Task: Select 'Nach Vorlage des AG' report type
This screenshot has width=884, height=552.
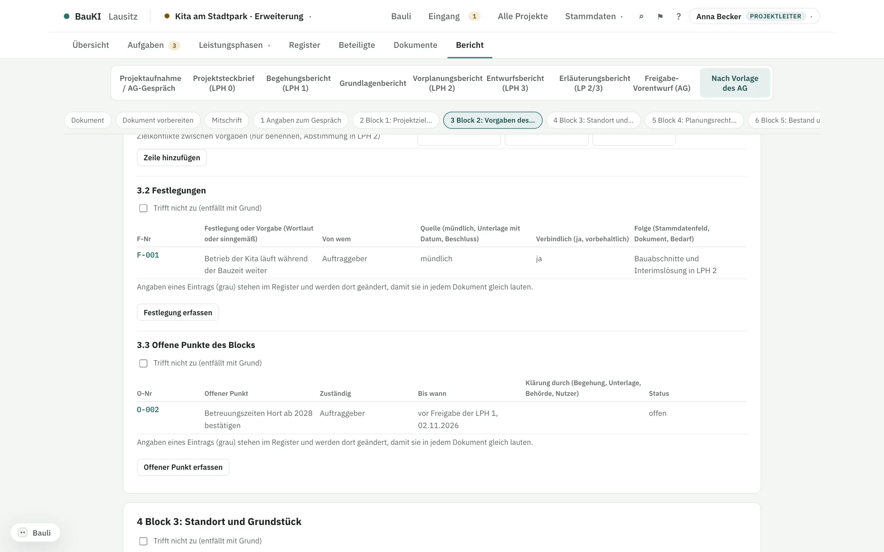Action: click(735, 83)
